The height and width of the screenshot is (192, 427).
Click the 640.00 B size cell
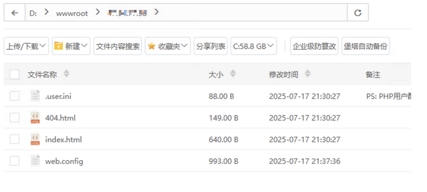pos(224,139)
